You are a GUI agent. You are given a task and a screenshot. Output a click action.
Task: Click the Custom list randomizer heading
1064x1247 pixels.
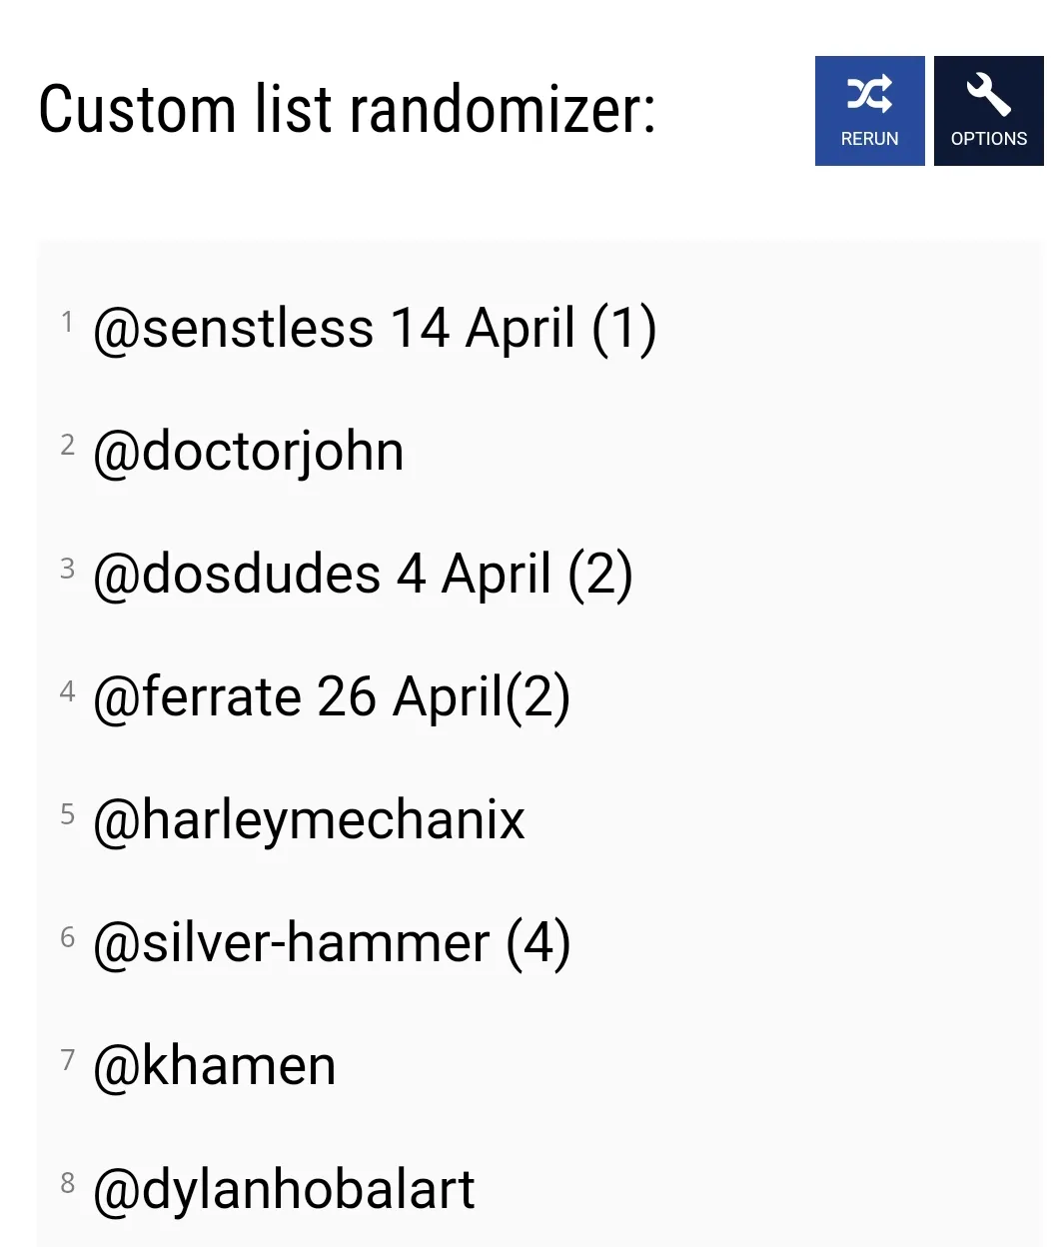coord(347,110)
